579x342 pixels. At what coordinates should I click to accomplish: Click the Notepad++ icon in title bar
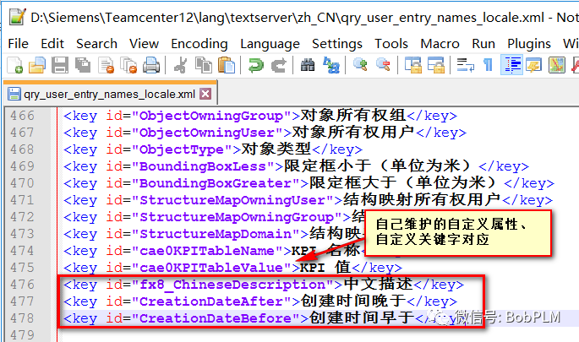pyautogui.click(x=18, y=17)
